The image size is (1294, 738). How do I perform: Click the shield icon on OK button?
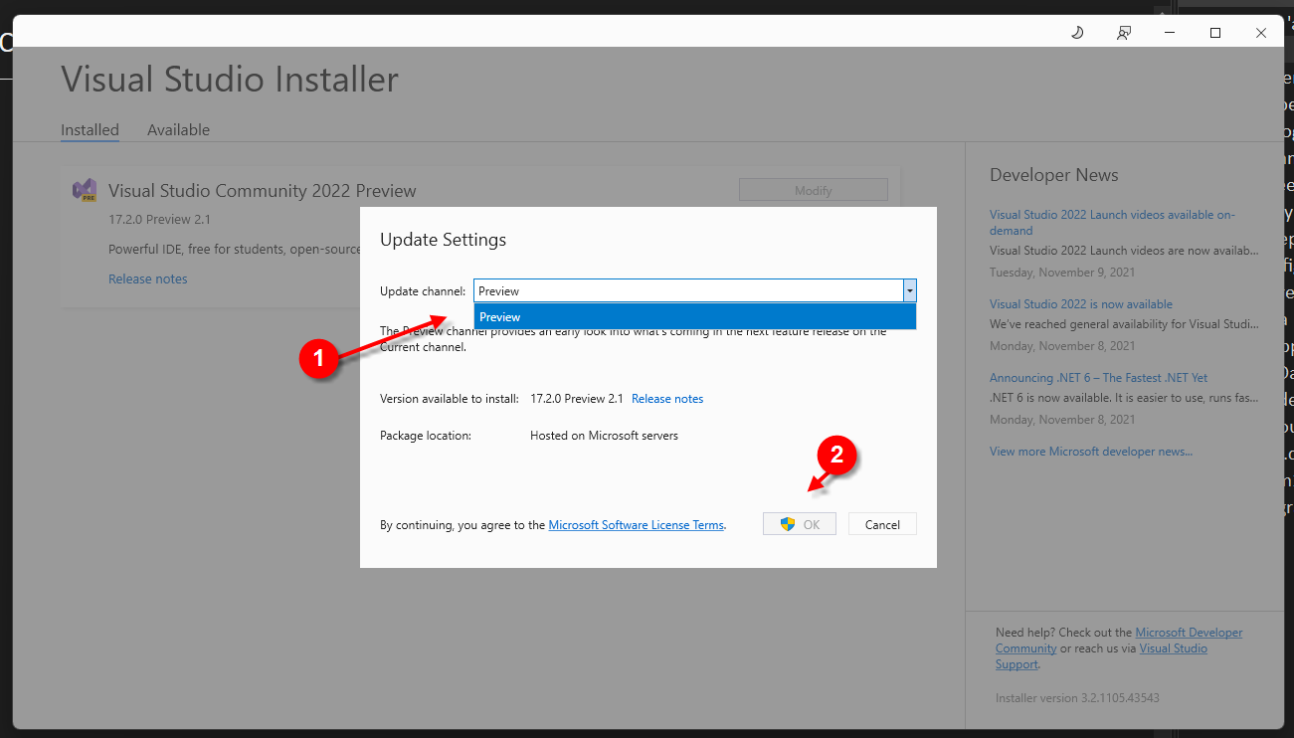[x=788, y=524]
